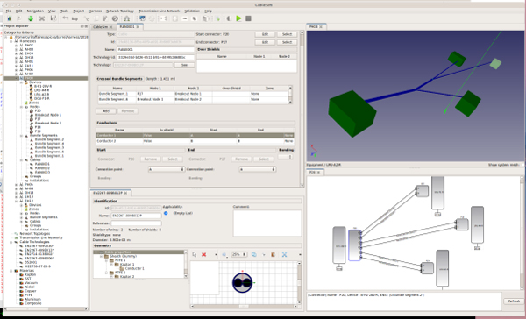Open the end Connection point dropdown
Viewport: 526px width, 319px height.
[258, 169]
